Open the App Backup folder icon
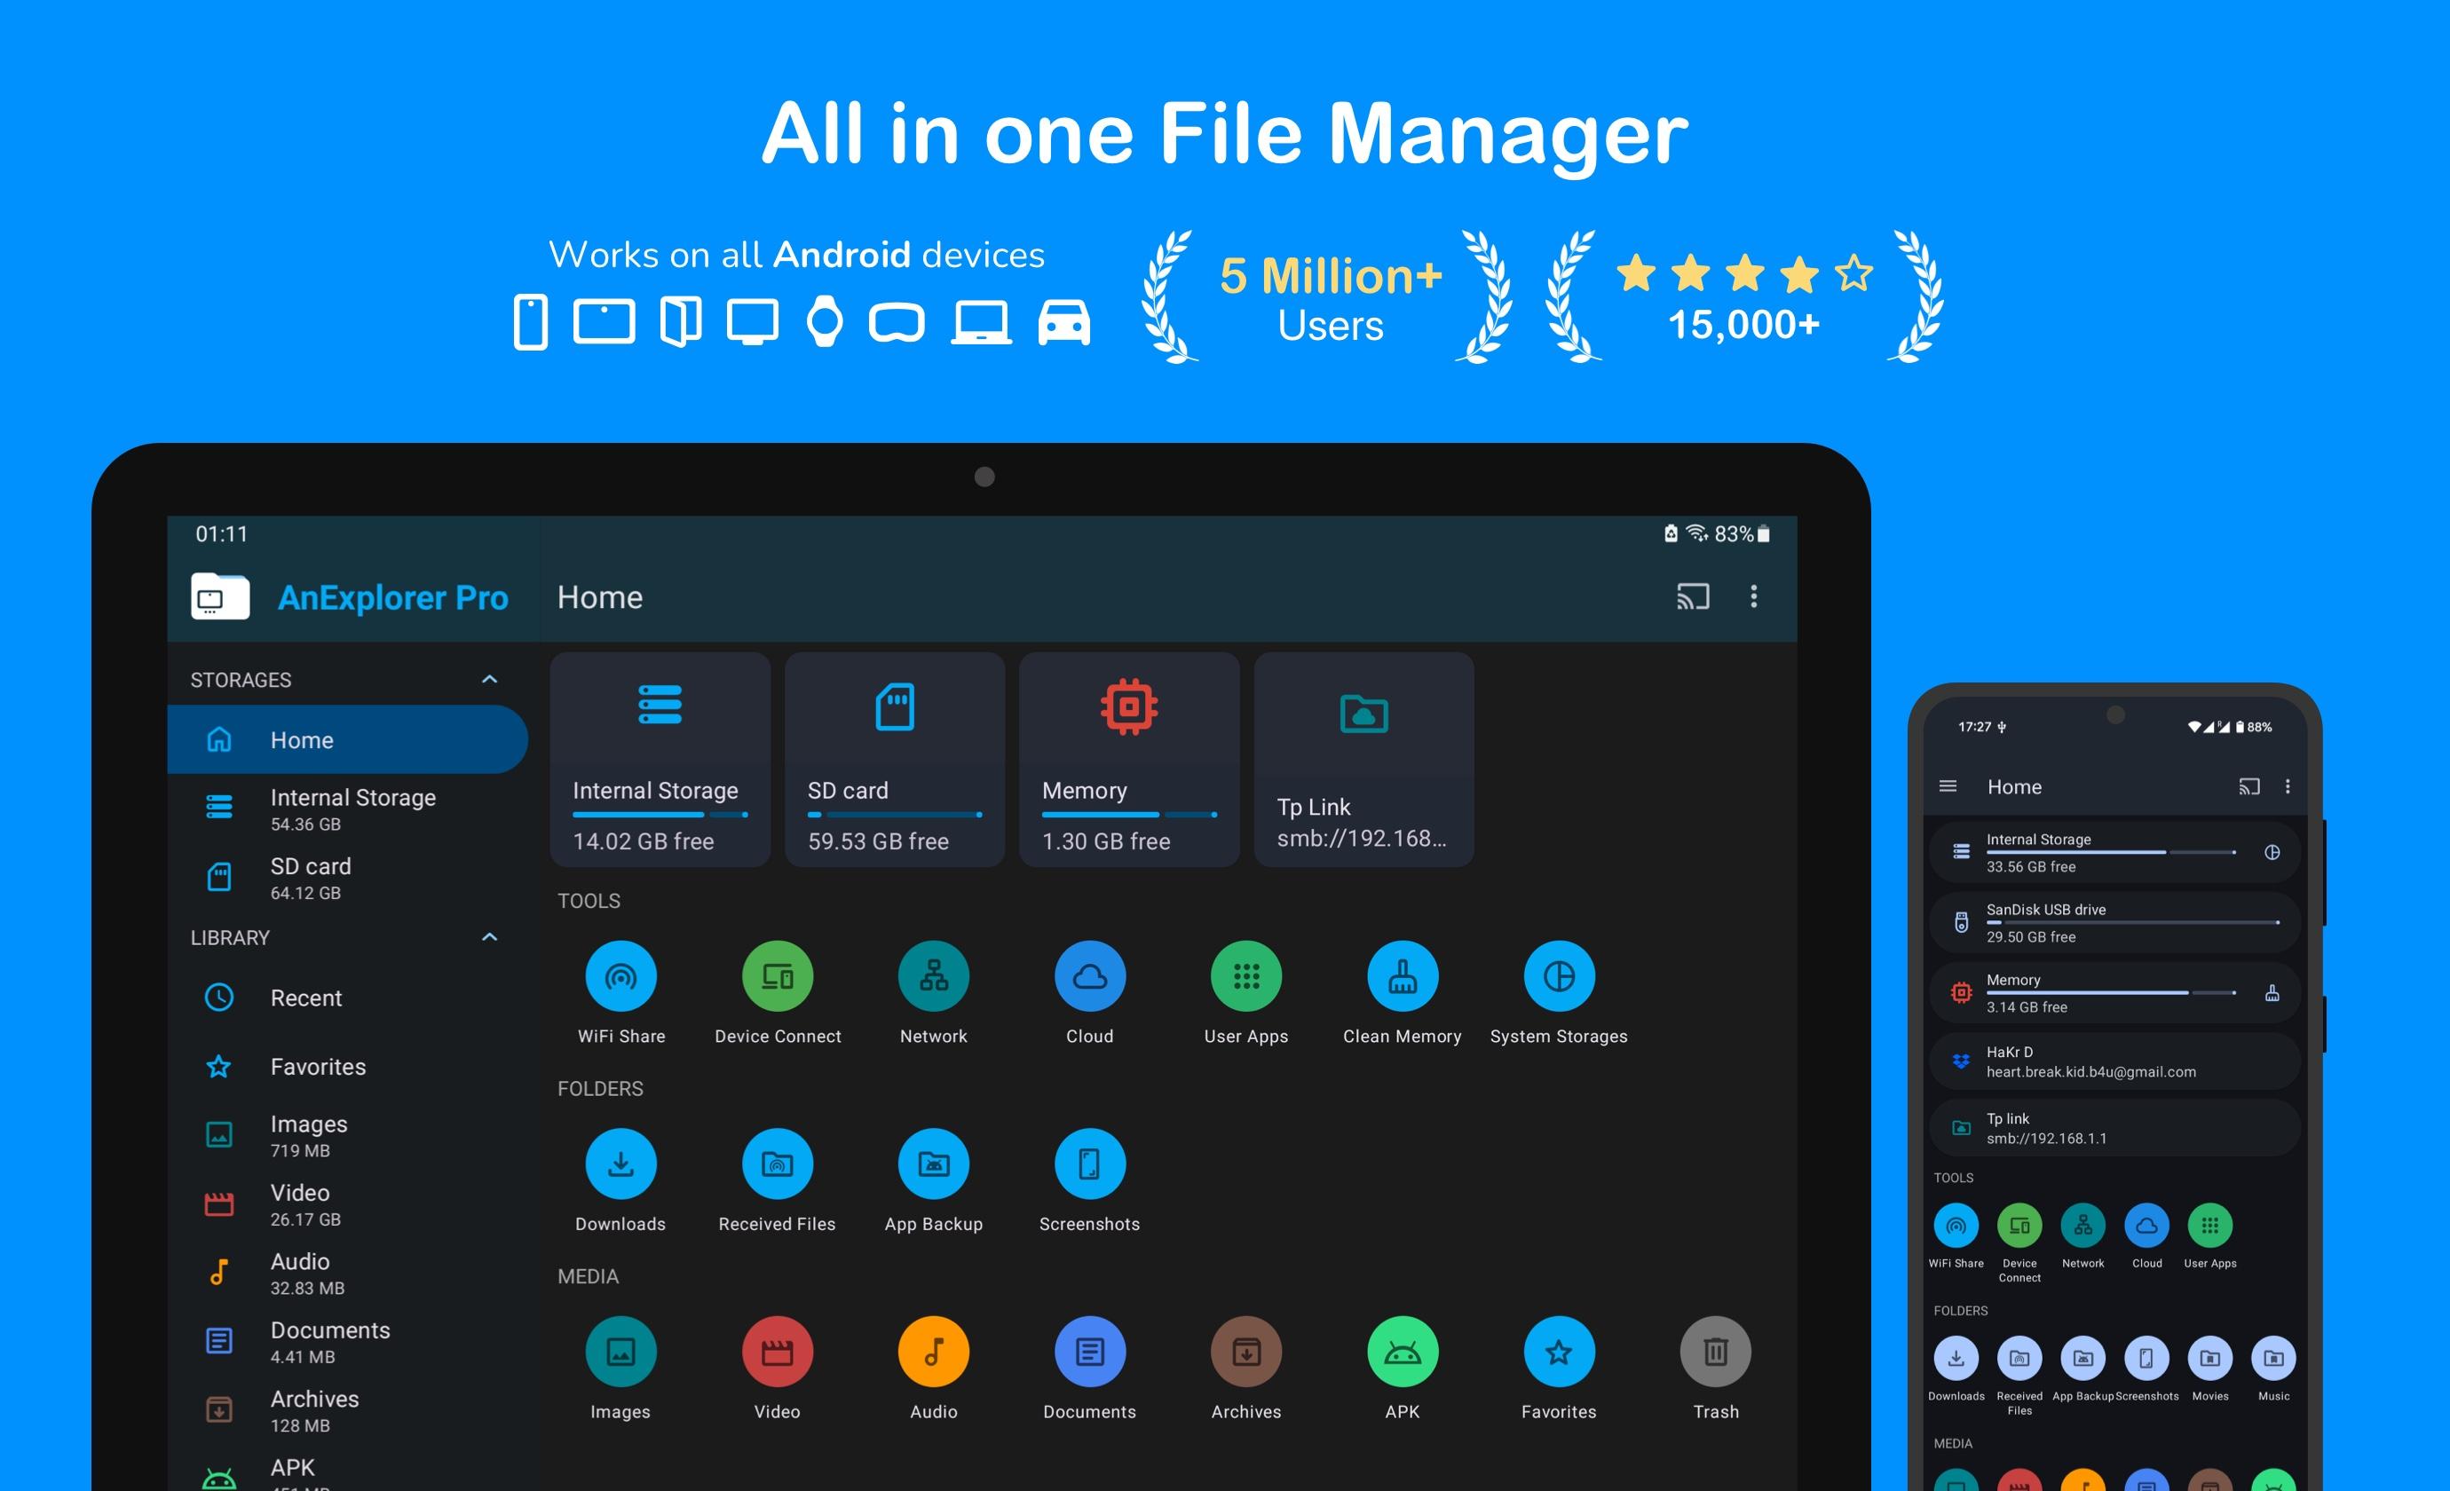 point(933,1164)
